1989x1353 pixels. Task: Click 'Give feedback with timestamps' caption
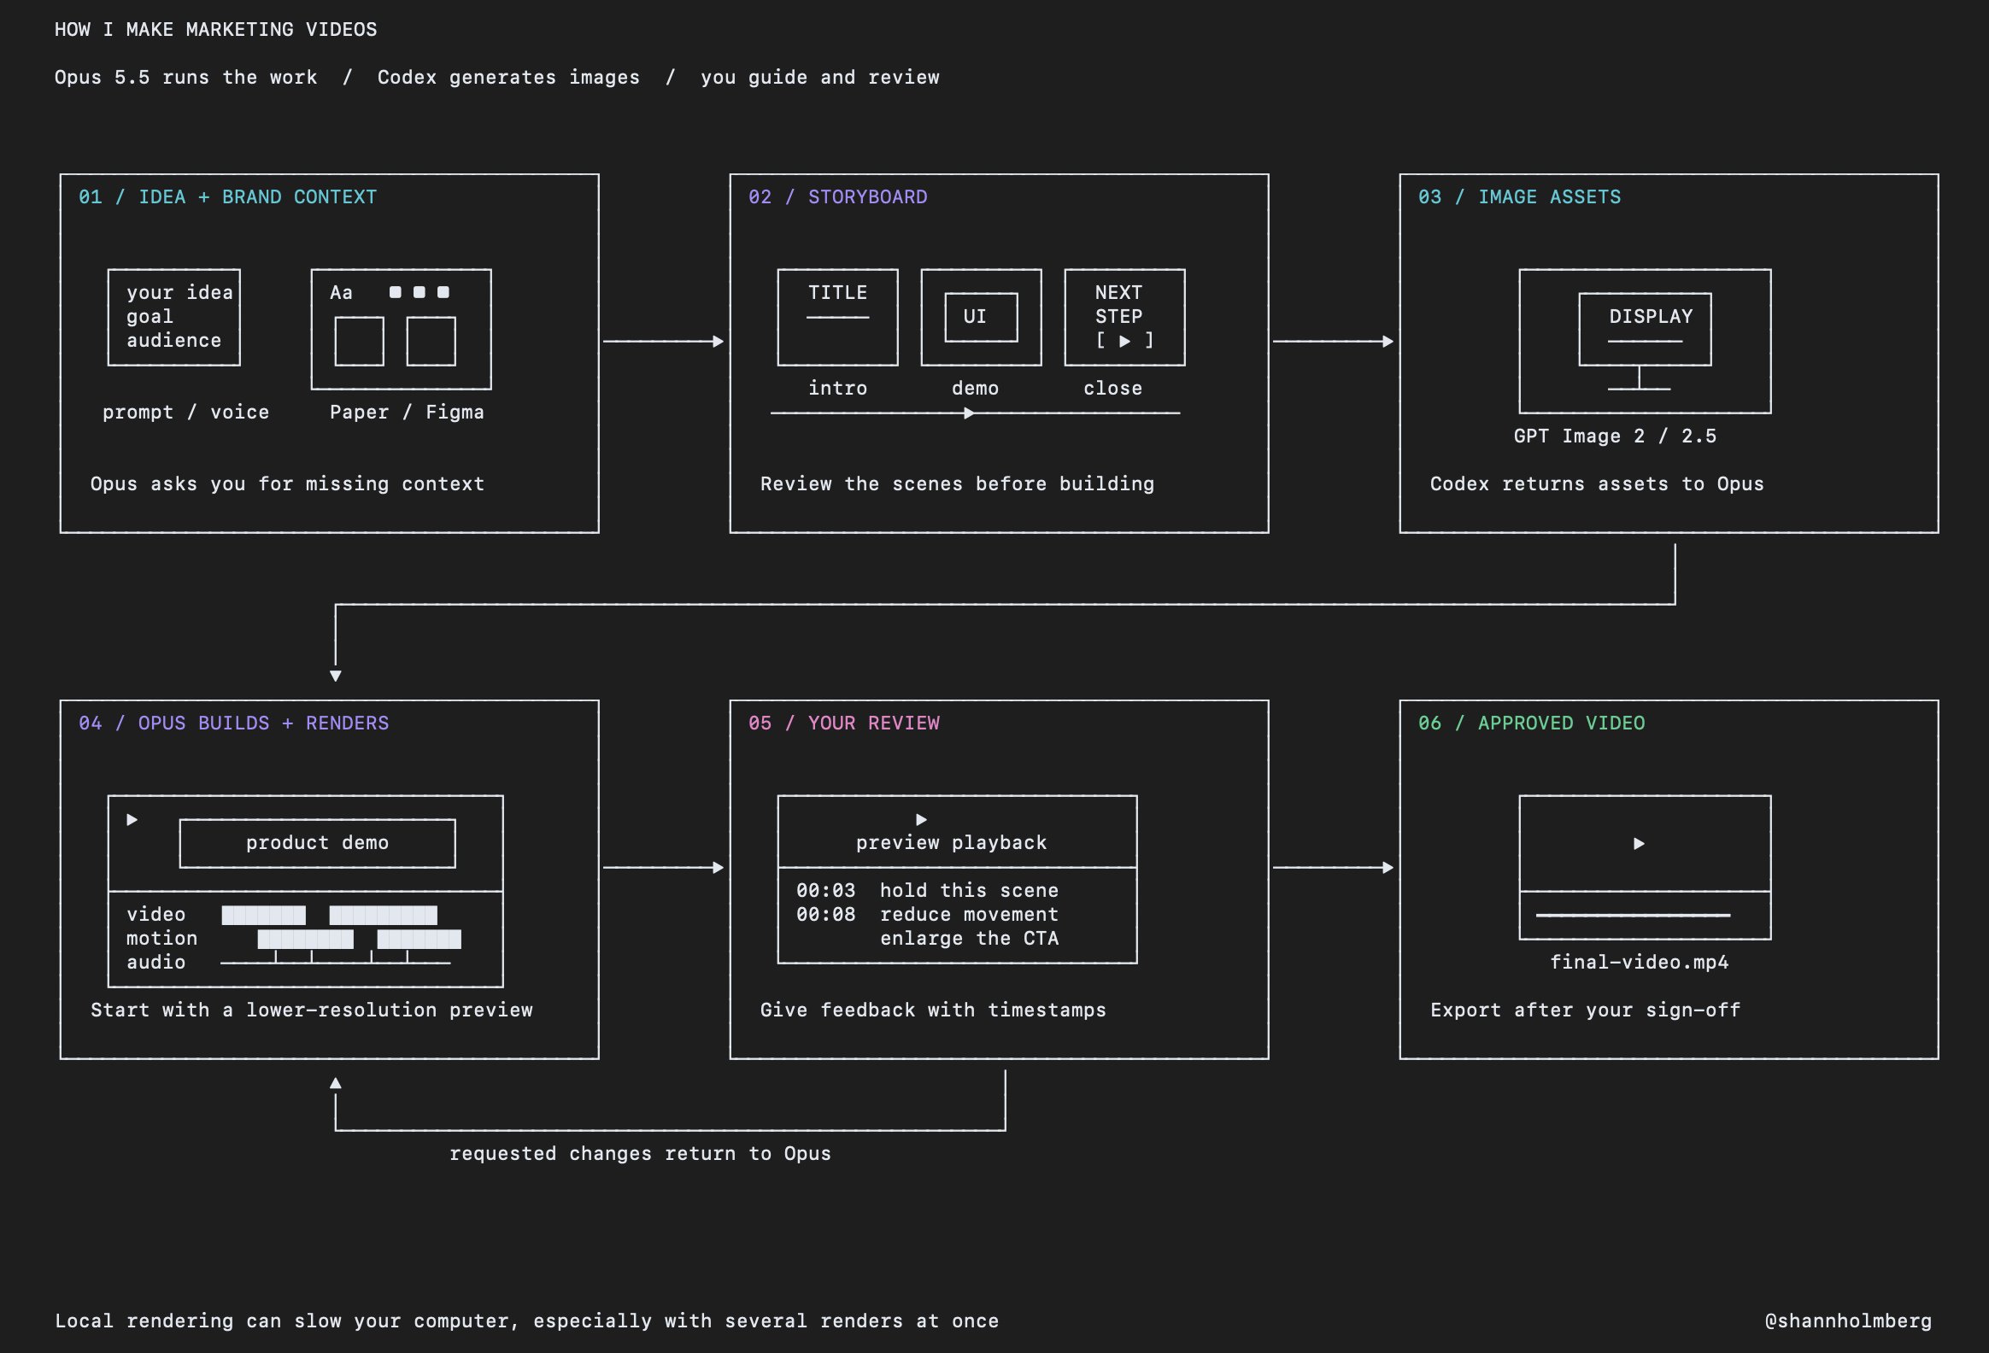933,1010
